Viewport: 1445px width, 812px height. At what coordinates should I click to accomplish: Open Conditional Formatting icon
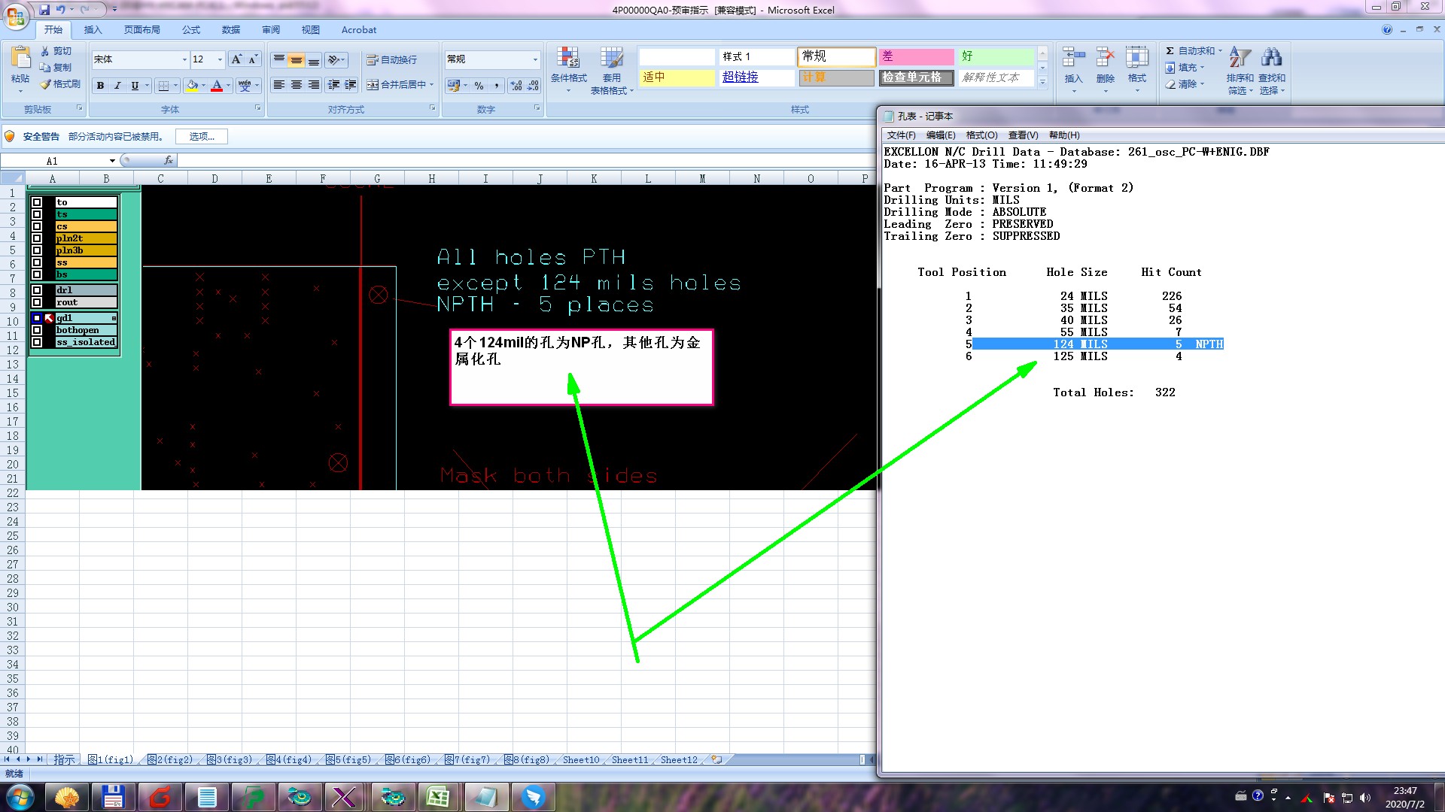(x=568, y=59)
